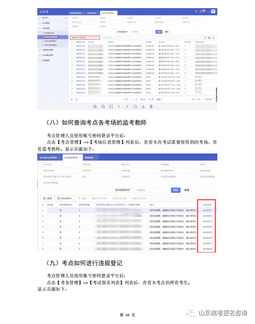Click the zoom-out magnifier in the image viewer bar
The height and width of the screenshot is (324, 255).
point(103,107)
